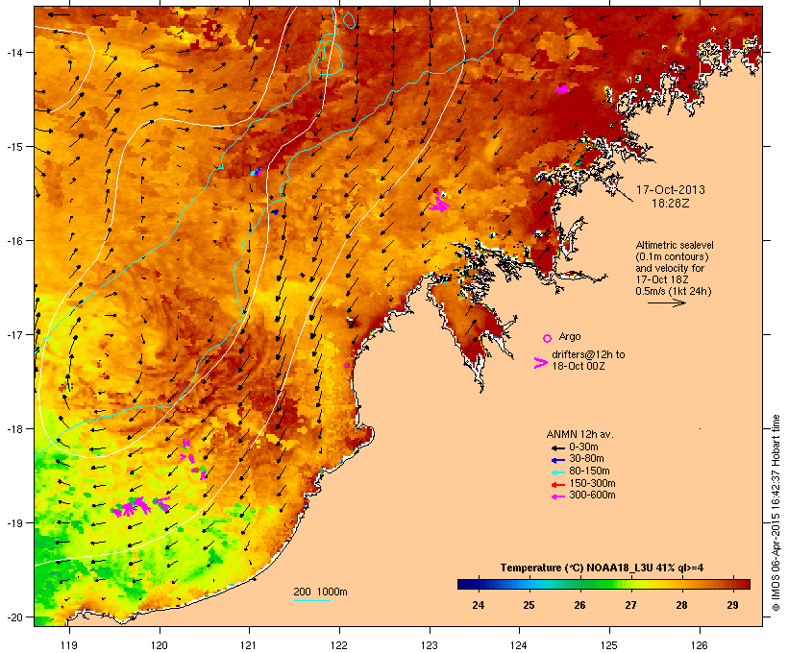788x653 pixels.
Task: Click the 'drifters@12h to' legend label
Action: [588, 354]
